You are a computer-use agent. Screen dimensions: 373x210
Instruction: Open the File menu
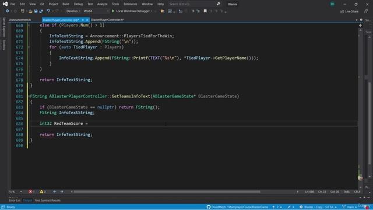13,4
